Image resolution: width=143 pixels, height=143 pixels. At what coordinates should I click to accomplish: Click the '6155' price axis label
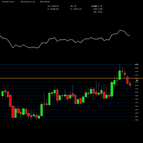(137, 75)
